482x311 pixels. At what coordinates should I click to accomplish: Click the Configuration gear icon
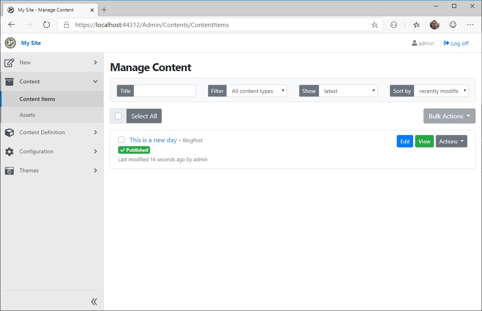(10, 151)
